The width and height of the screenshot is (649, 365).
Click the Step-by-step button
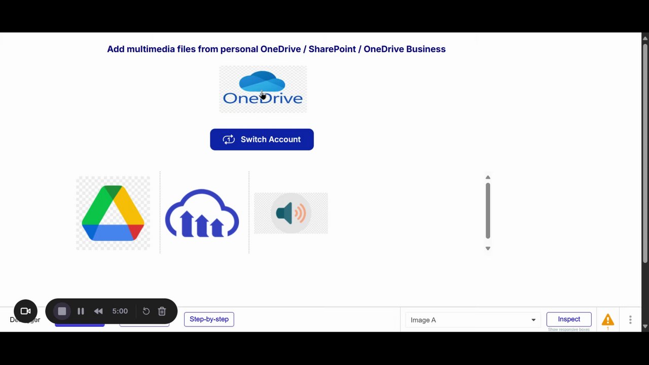pyautogui.click(x=209, y=319)
